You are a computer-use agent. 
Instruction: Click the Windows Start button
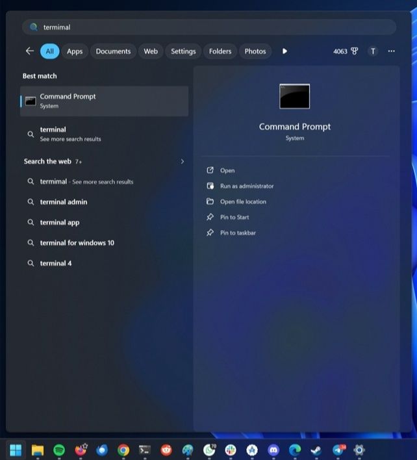[x=16, y=450]
